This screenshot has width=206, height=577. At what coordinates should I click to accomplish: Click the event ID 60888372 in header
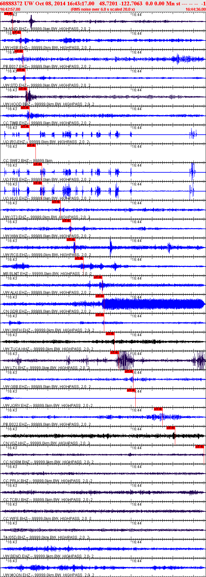(x=11, y=3)
